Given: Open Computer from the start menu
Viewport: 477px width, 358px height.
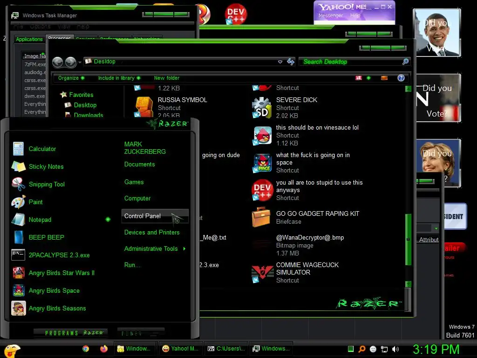Looking at the screenshot, I should [x=137, y=199].
